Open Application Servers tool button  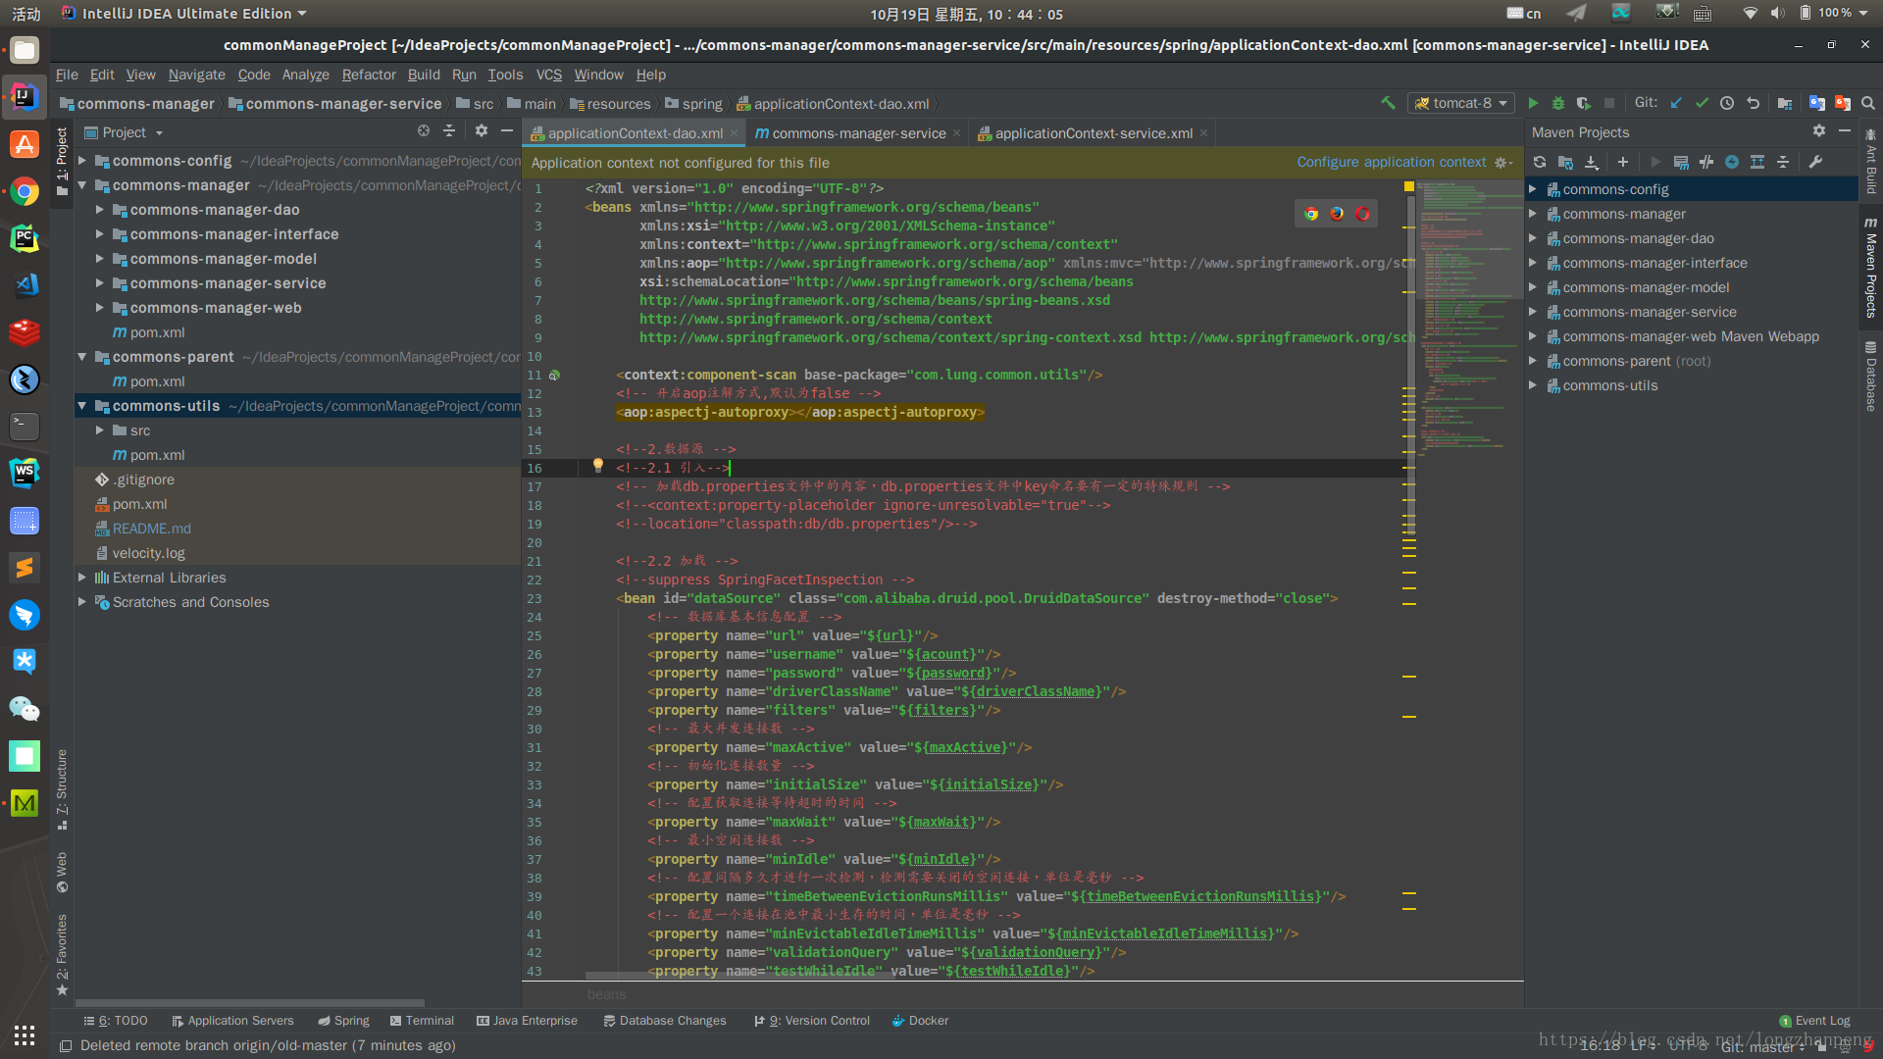point(232,1021)
